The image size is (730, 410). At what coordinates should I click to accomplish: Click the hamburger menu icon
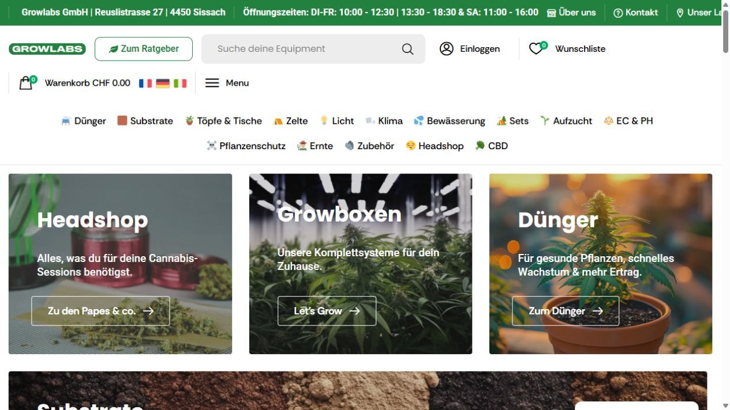point(212,83)
